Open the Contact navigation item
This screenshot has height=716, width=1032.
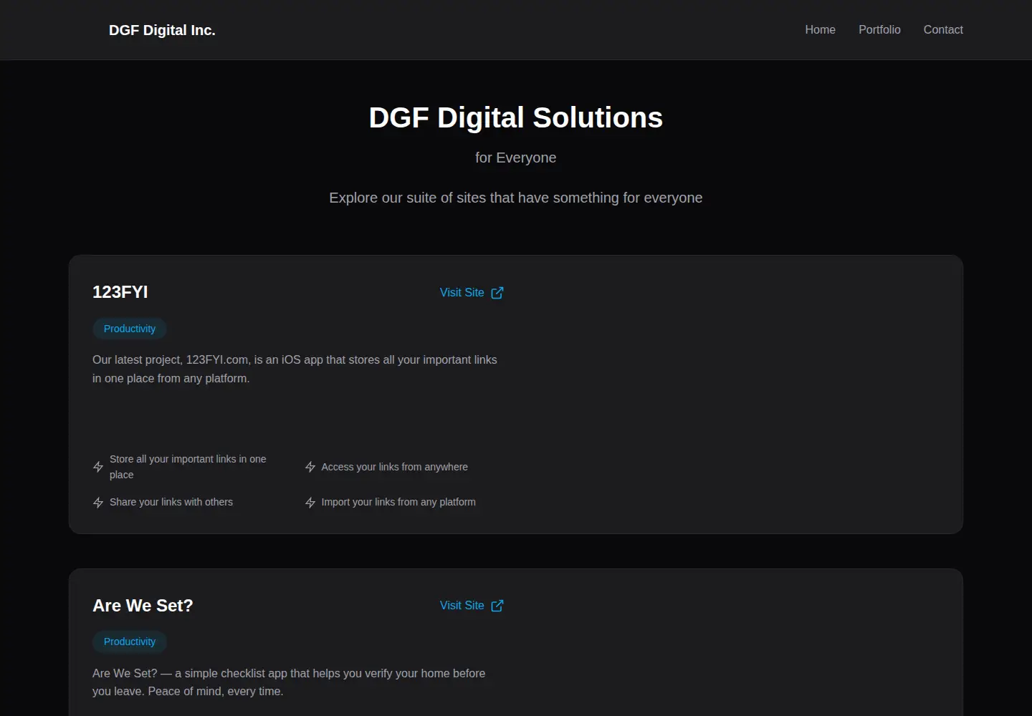pyautogui.click(x=943, y=29)
